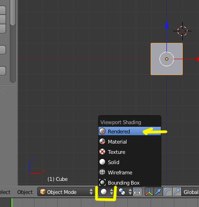Click the blue Z axis arrow
This screenshot has height=207, width=199.
tap(166, 25)
